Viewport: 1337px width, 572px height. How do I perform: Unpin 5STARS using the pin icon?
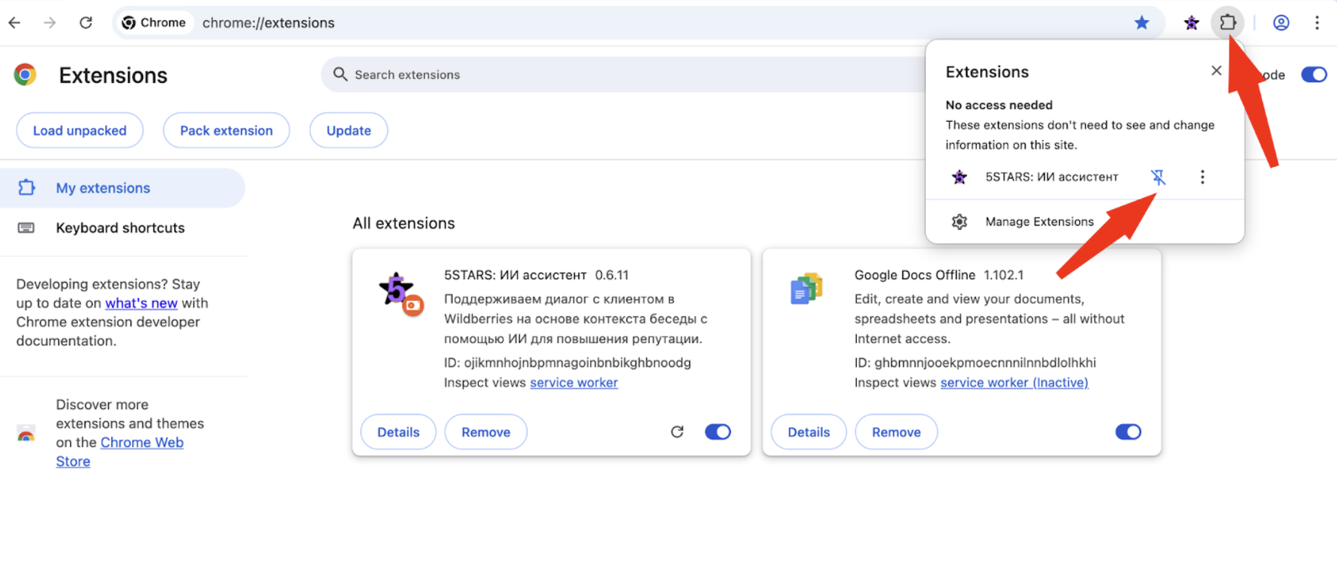pyautogui.click(x=1158, y=177)
